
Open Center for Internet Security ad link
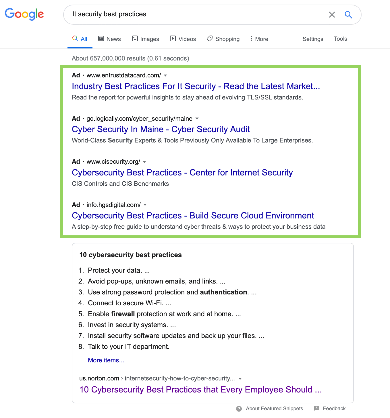(x=182, y=173)
